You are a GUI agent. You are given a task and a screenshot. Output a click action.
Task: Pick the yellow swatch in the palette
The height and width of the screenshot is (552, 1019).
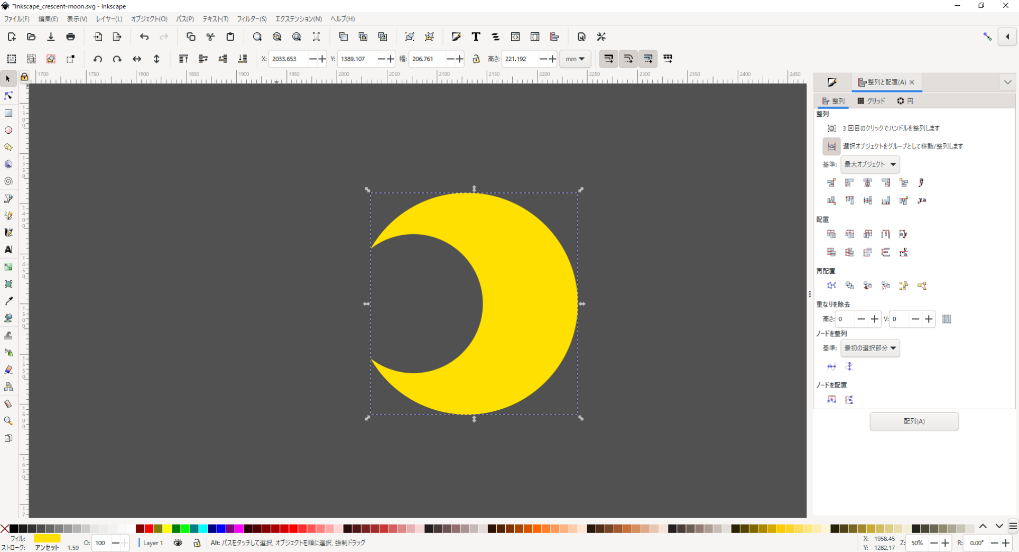point(167,528)
